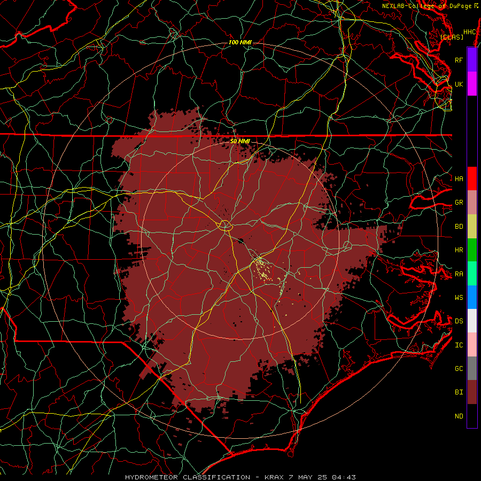The height and width of the screenshot is (481, 481).
Task: Click the 'BD' legend label
Action: point(459,227)
